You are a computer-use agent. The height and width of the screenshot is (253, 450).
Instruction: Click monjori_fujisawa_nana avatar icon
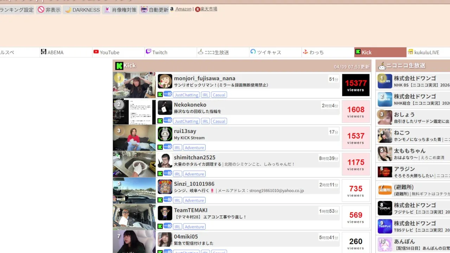tap(165, 81)
